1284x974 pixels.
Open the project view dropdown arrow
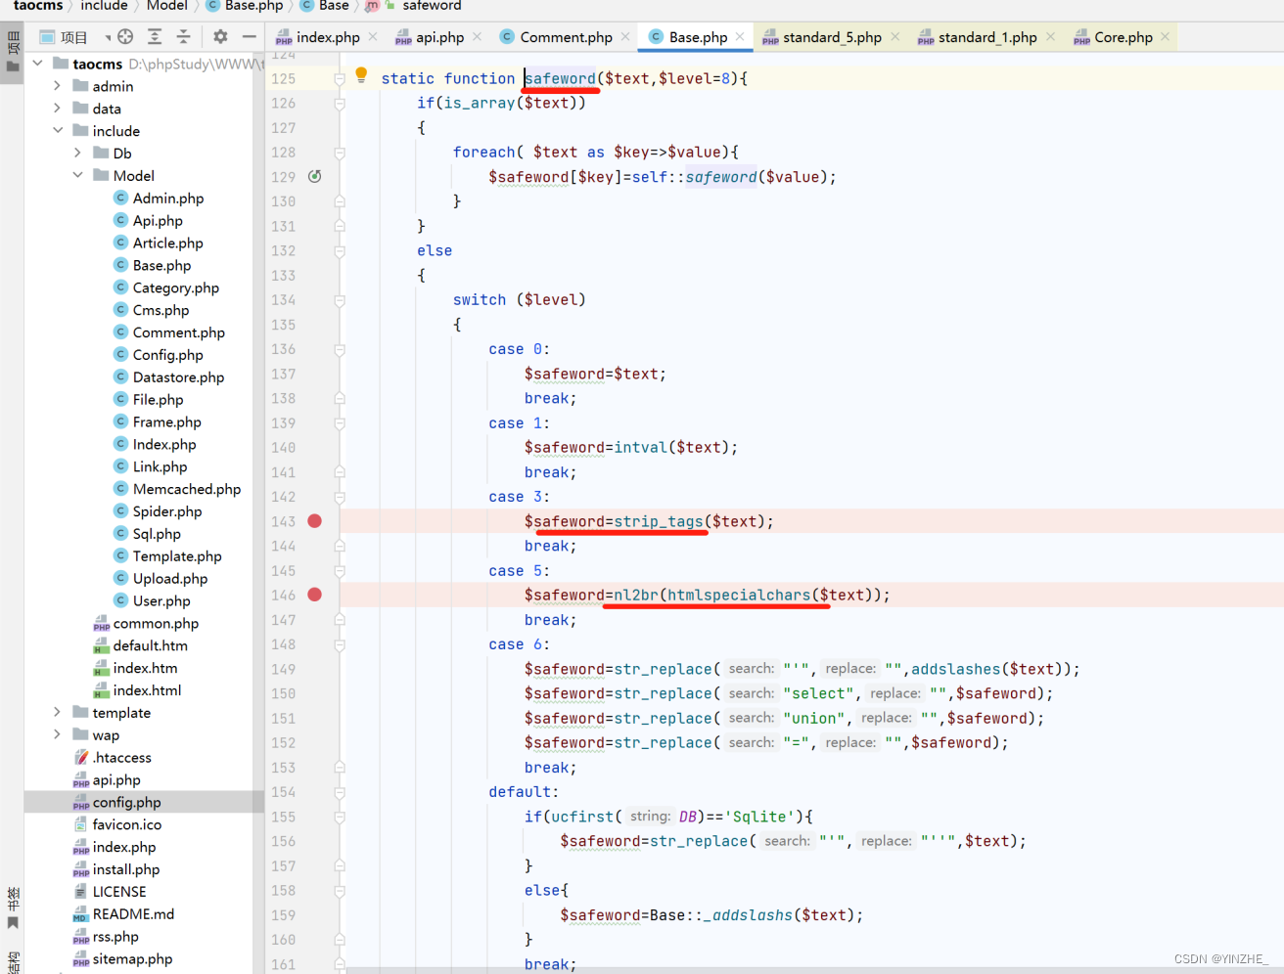pyautogui.click(x=108, y=38)
